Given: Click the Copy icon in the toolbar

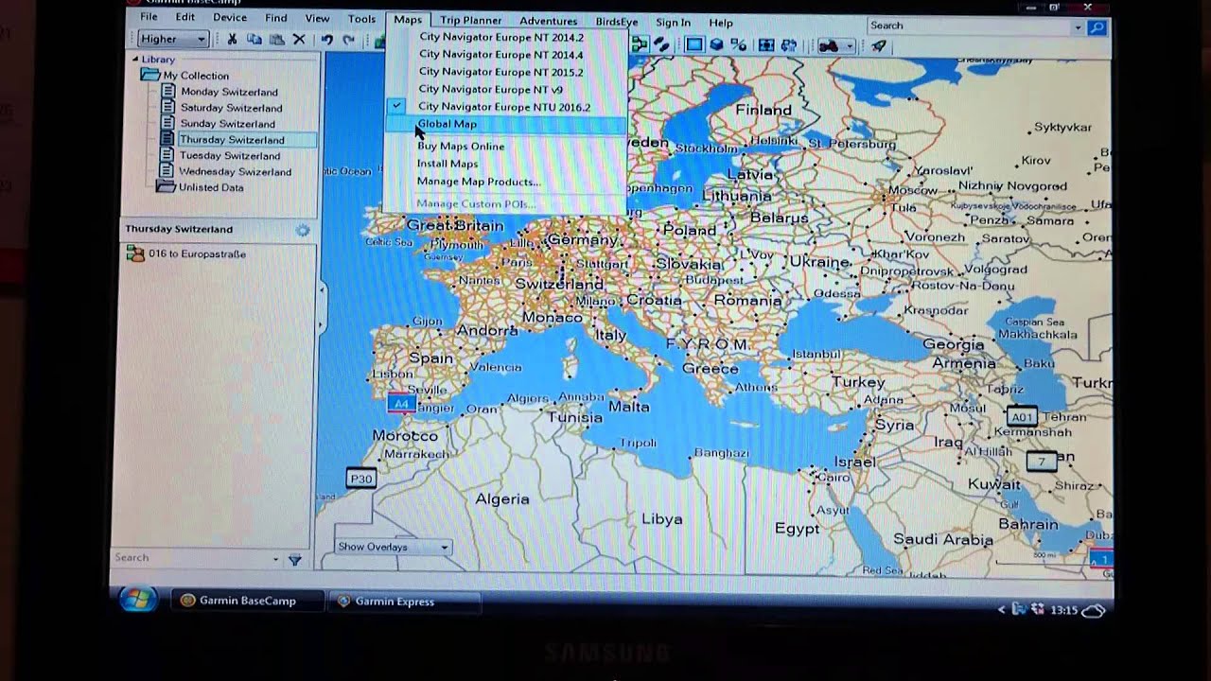Looking at the screenshot, I should pos(254,40).
